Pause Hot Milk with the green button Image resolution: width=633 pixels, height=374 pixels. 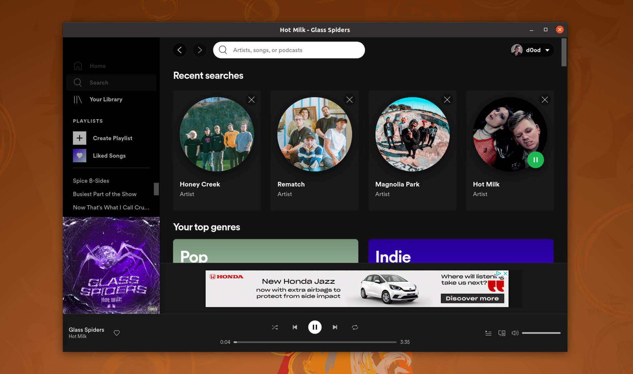point(535,160)
